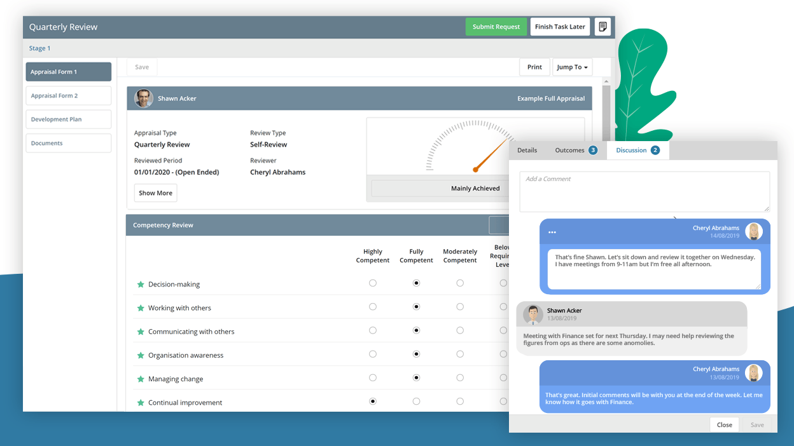This screenshot has width=794, height=446.
Task: Click the notes document icon in header
Action: (x=602, y=27)
